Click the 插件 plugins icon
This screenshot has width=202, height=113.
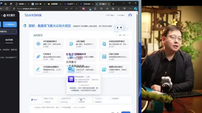tap(32, 100)
